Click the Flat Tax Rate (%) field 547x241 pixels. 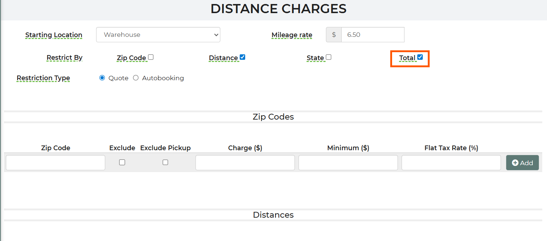pyautogui.click(x=451, y=163)
